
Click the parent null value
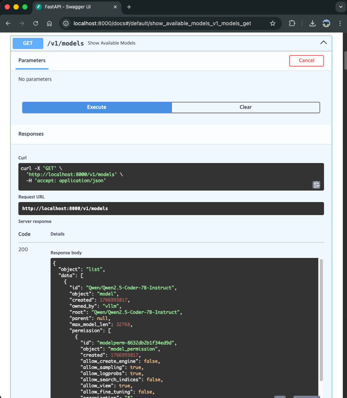pos(102,318)
